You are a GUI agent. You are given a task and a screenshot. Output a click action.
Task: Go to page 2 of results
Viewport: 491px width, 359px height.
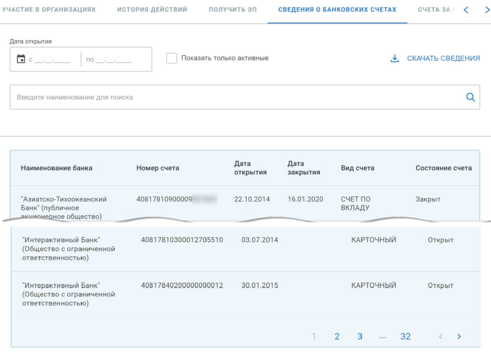(337, 337)
